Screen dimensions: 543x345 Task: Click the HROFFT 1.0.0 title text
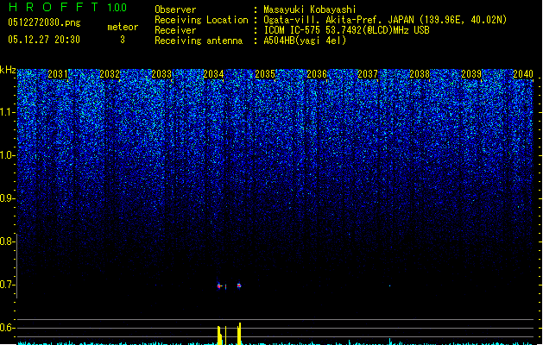[x=67, y=7]
